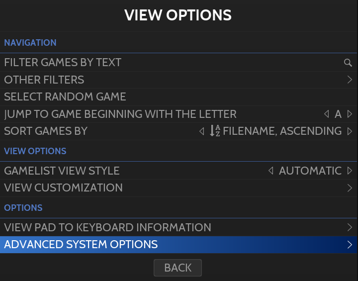Select Gamelist View Style row
Image resolution: width=358 pixels, height=281 pixels.
point(62,171)
